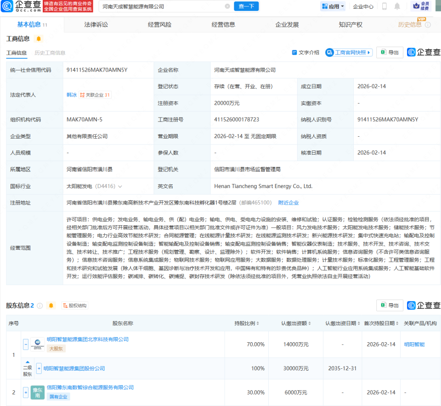The image size is (441, 406).
Task: Open the 应用 dropdown menu
Action: click(x=332, y=6)
